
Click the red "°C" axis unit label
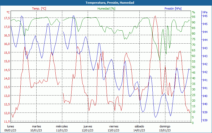tap(8, 12)
